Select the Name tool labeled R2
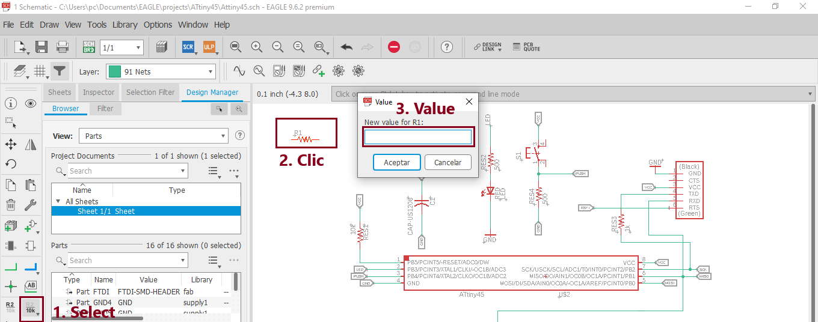This screenshot has height=322, width=818. click(x=10, y=308)
